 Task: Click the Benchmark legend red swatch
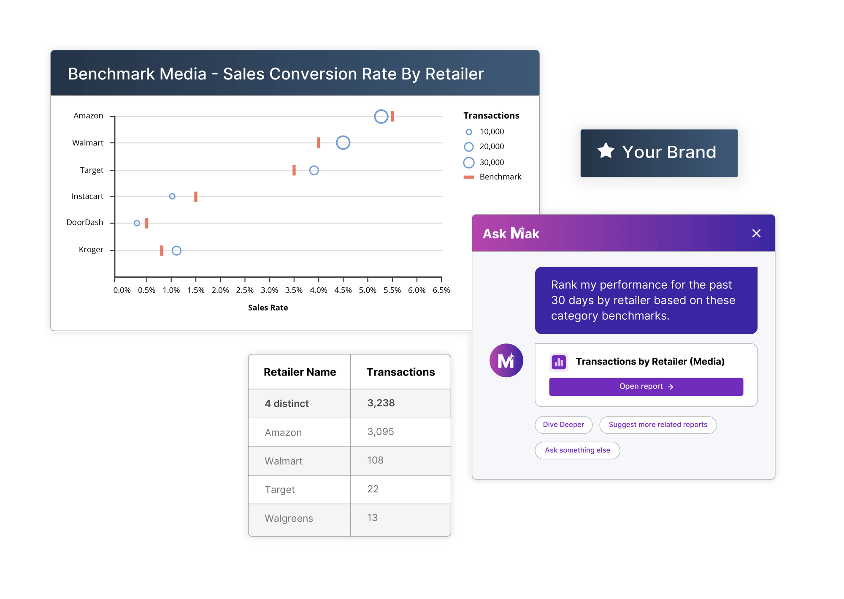click(469, 177)
